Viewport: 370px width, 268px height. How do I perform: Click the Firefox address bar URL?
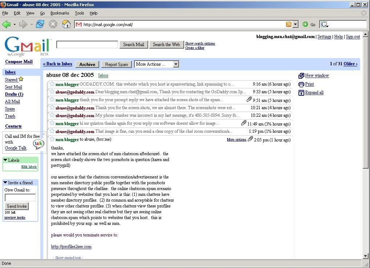[108, 25]
